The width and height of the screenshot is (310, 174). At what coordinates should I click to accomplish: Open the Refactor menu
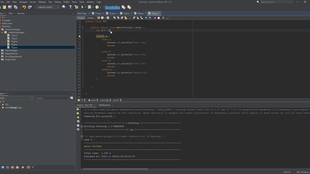pyautogui.click(x=42, y=2)
